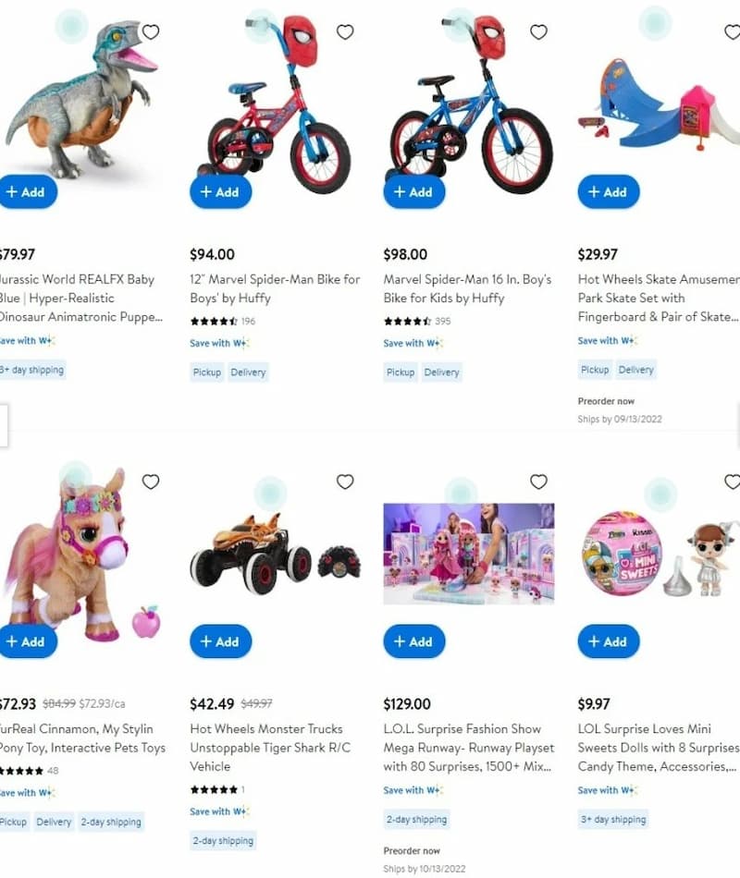Screen dimensions: 740x878
Task: Add LOL Mini Sweets doll to cart
Action: [609, 641]
